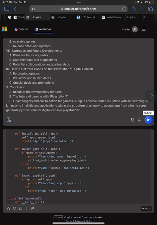This screenshot has width=157, height=225.
Task: Switch to the COPILOT mode
Action: click(21, 29)
